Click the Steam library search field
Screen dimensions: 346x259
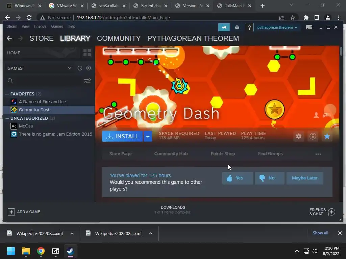47,81
